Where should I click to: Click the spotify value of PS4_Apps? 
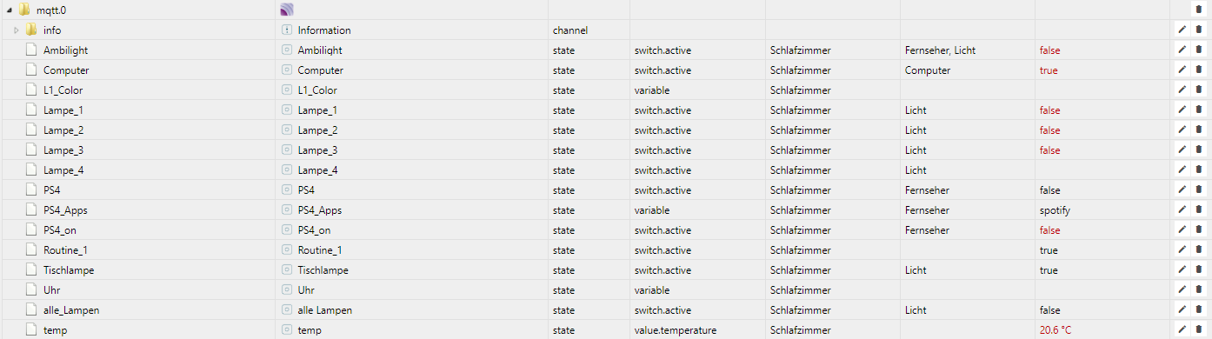coord(1055,210)
